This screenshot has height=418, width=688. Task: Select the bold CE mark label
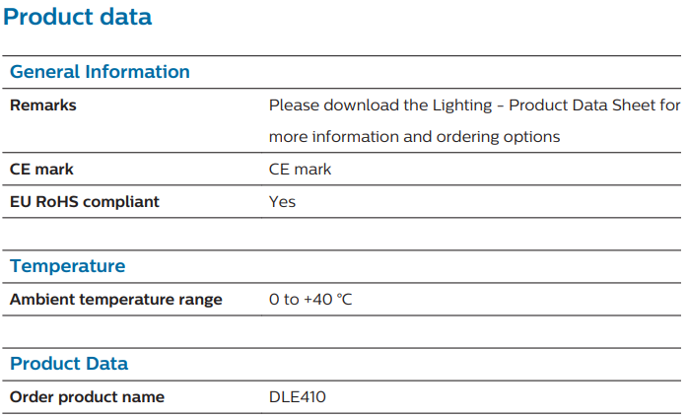tap(41, 170)
